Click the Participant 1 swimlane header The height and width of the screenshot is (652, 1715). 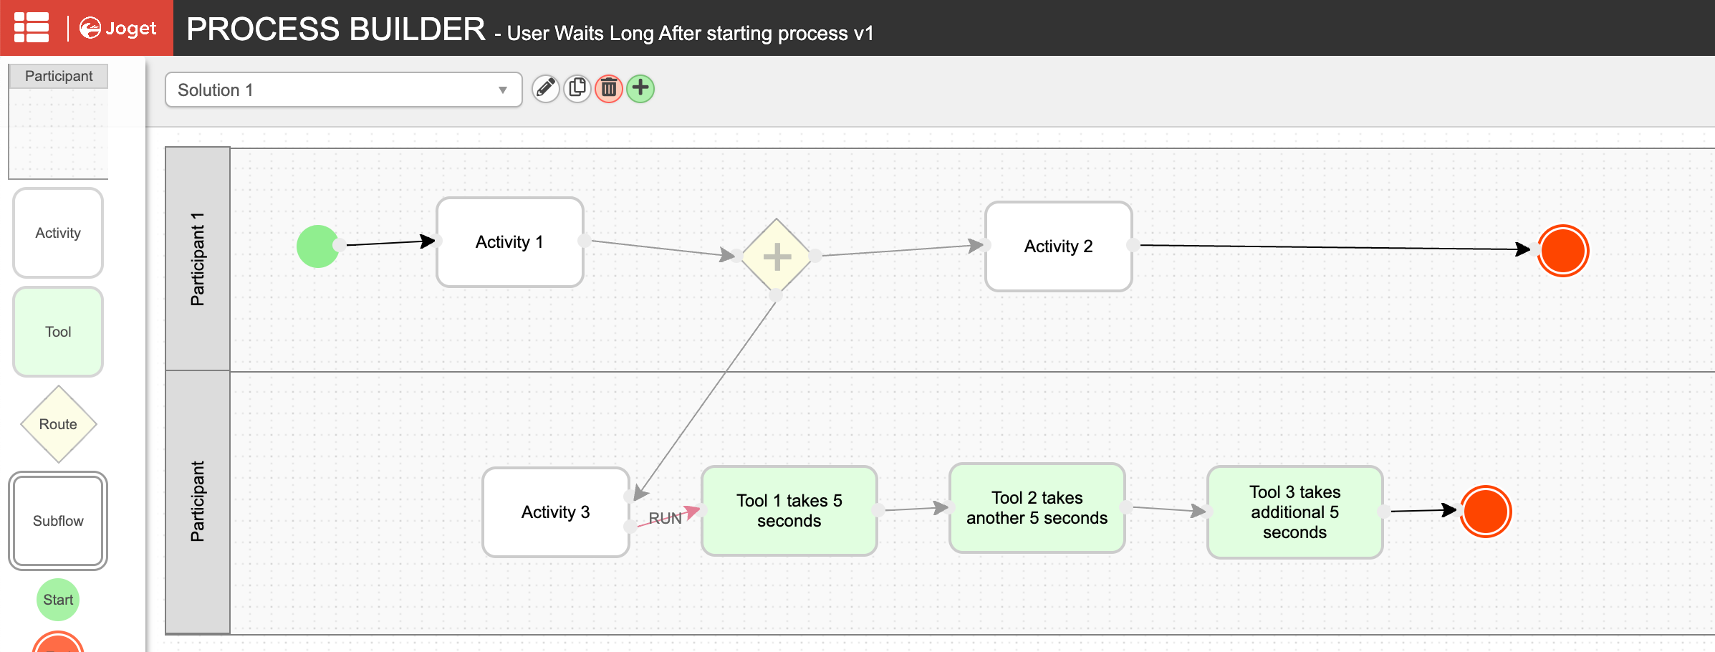coord(198,259)
